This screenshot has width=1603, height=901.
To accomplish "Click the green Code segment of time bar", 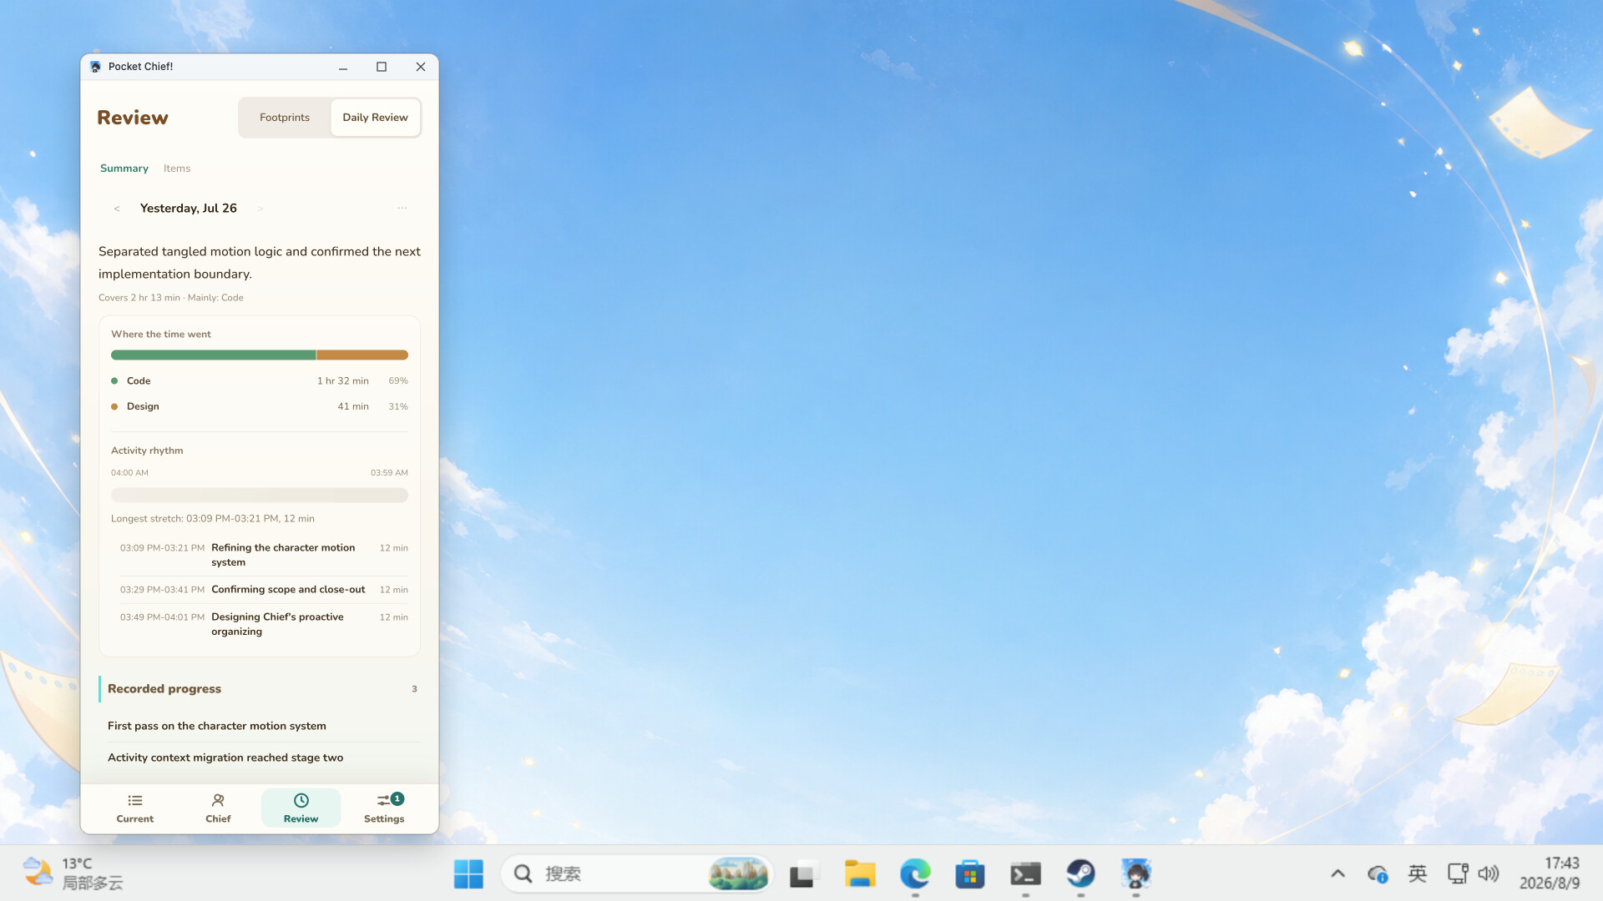I will click(214, 355).
